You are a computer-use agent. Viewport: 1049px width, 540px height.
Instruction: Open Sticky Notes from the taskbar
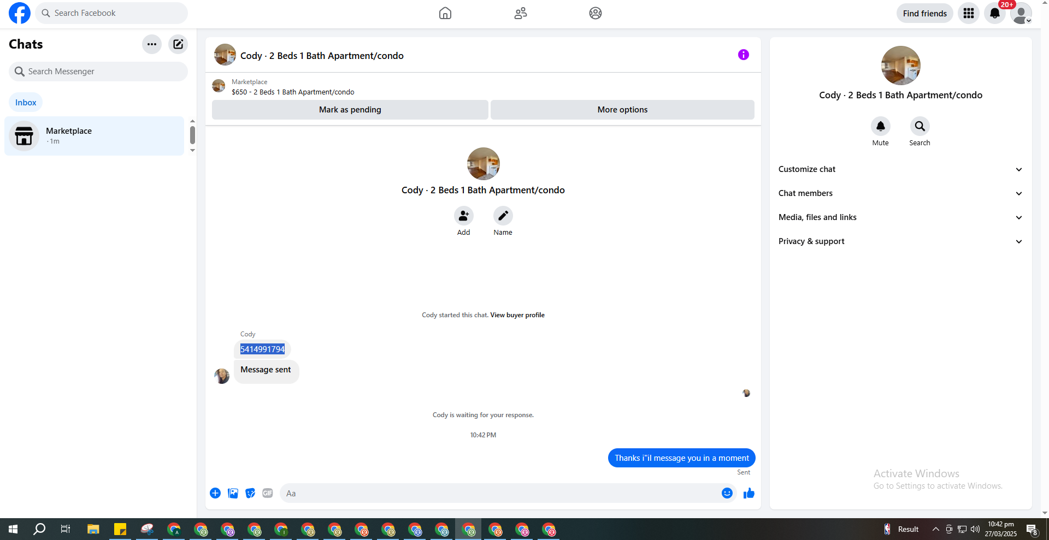[120, 529]
